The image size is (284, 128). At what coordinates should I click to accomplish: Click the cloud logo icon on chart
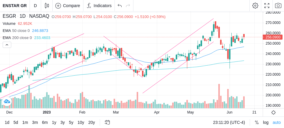pos(7,101)
